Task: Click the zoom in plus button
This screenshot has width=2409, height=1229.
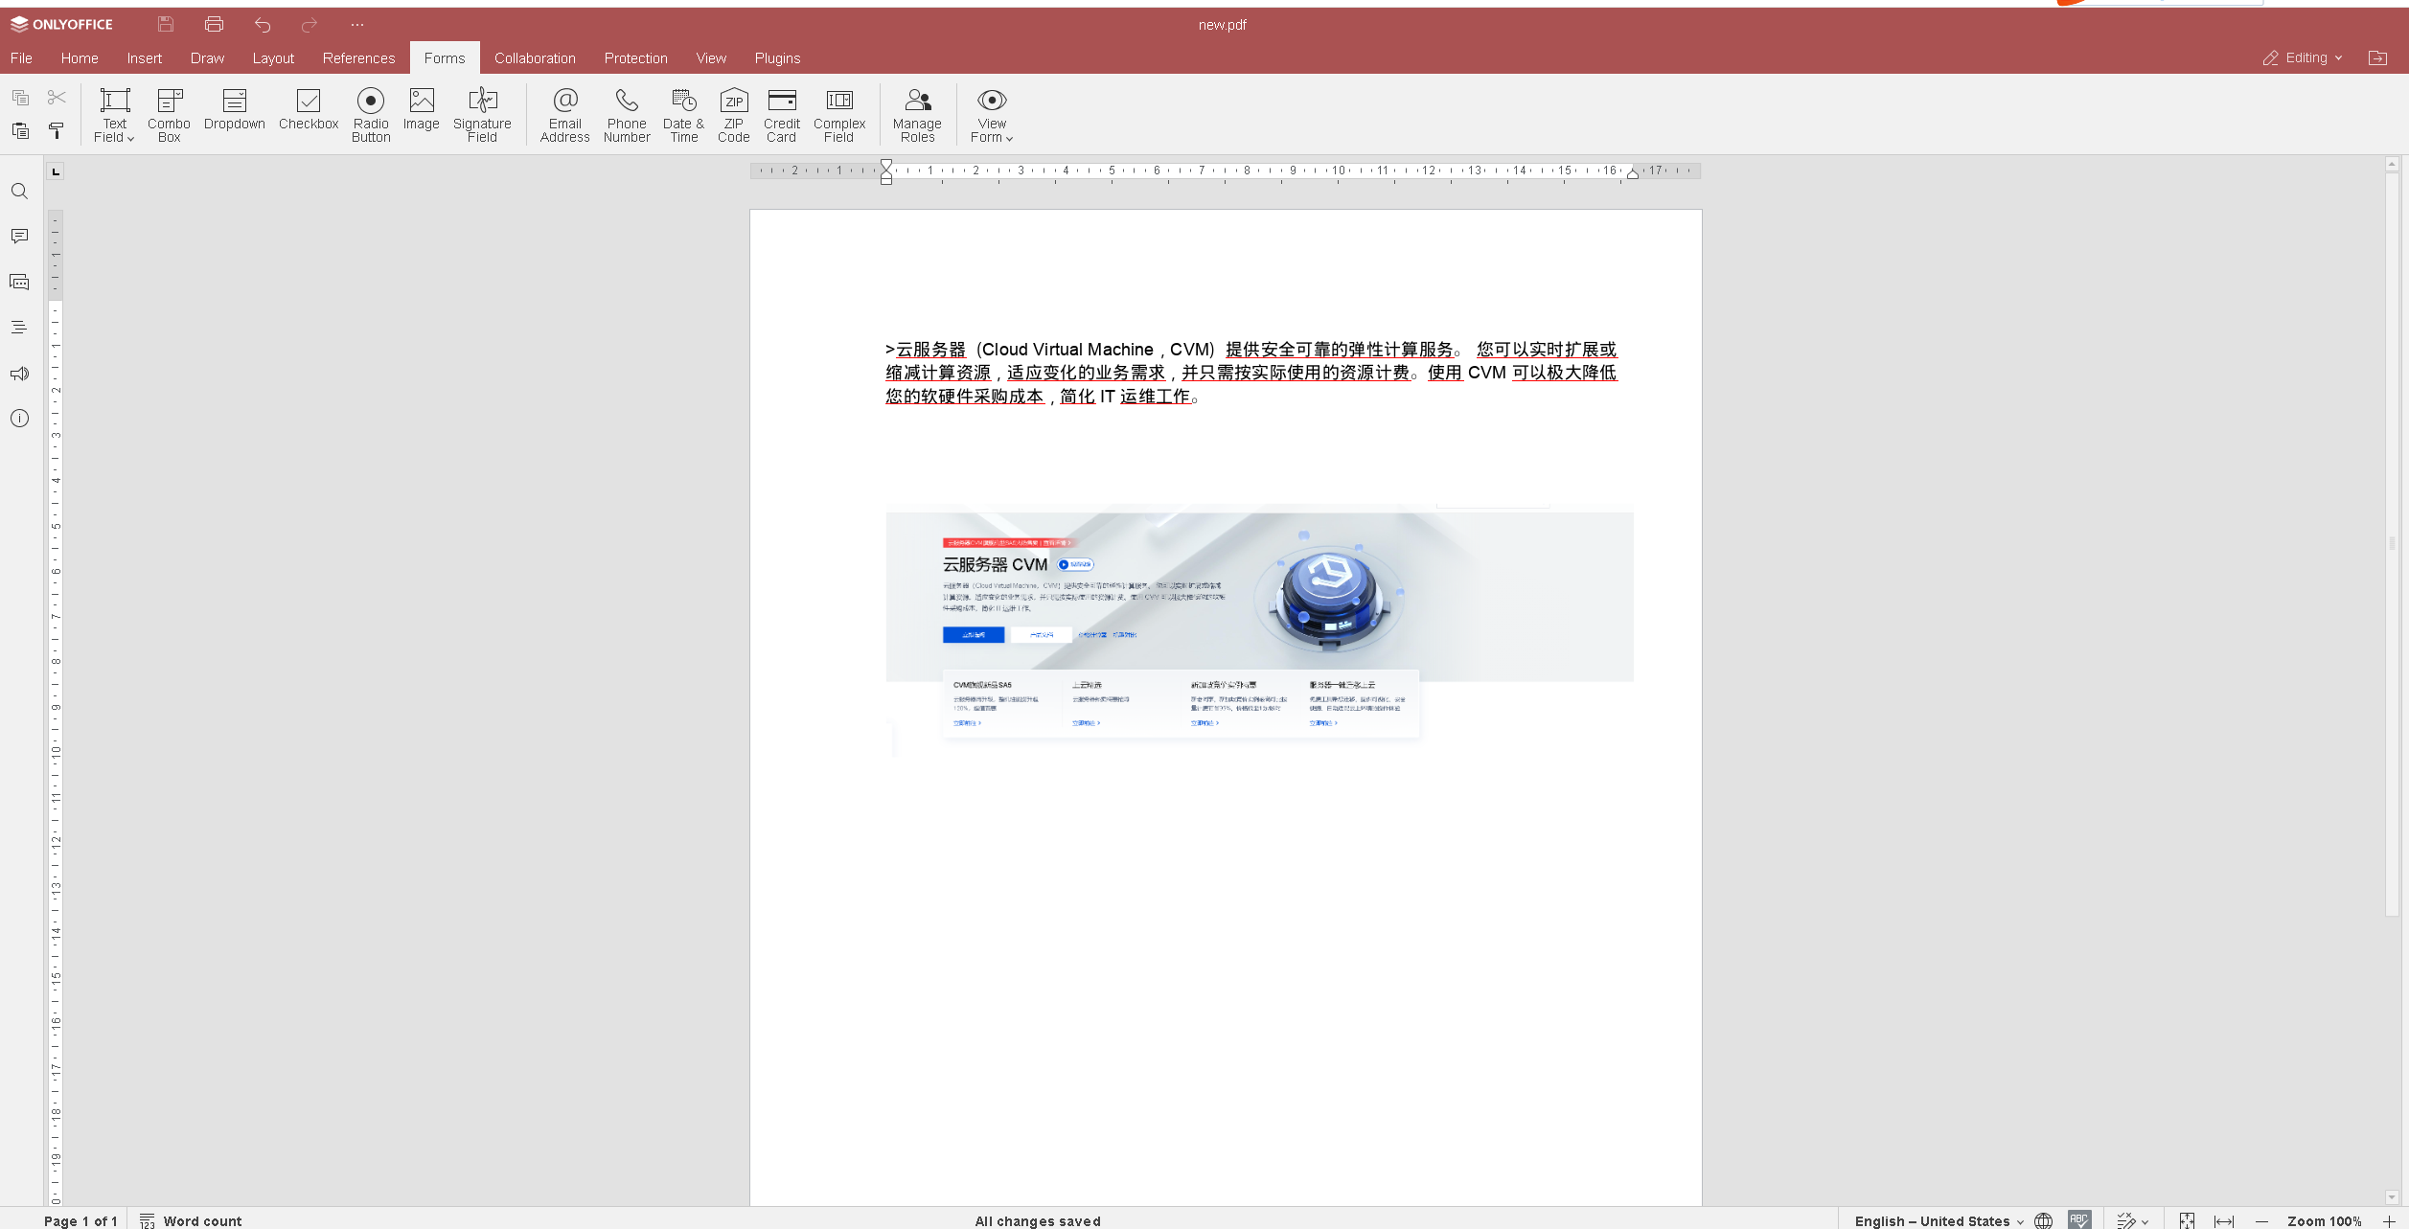Action: point(2388,1220)
